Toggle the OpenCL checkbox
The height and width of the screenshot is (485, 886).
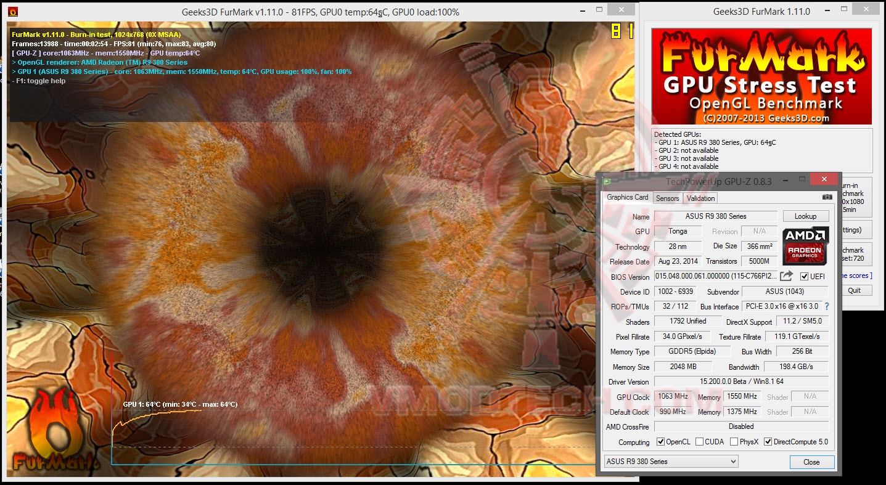click(x=661, y=441)
